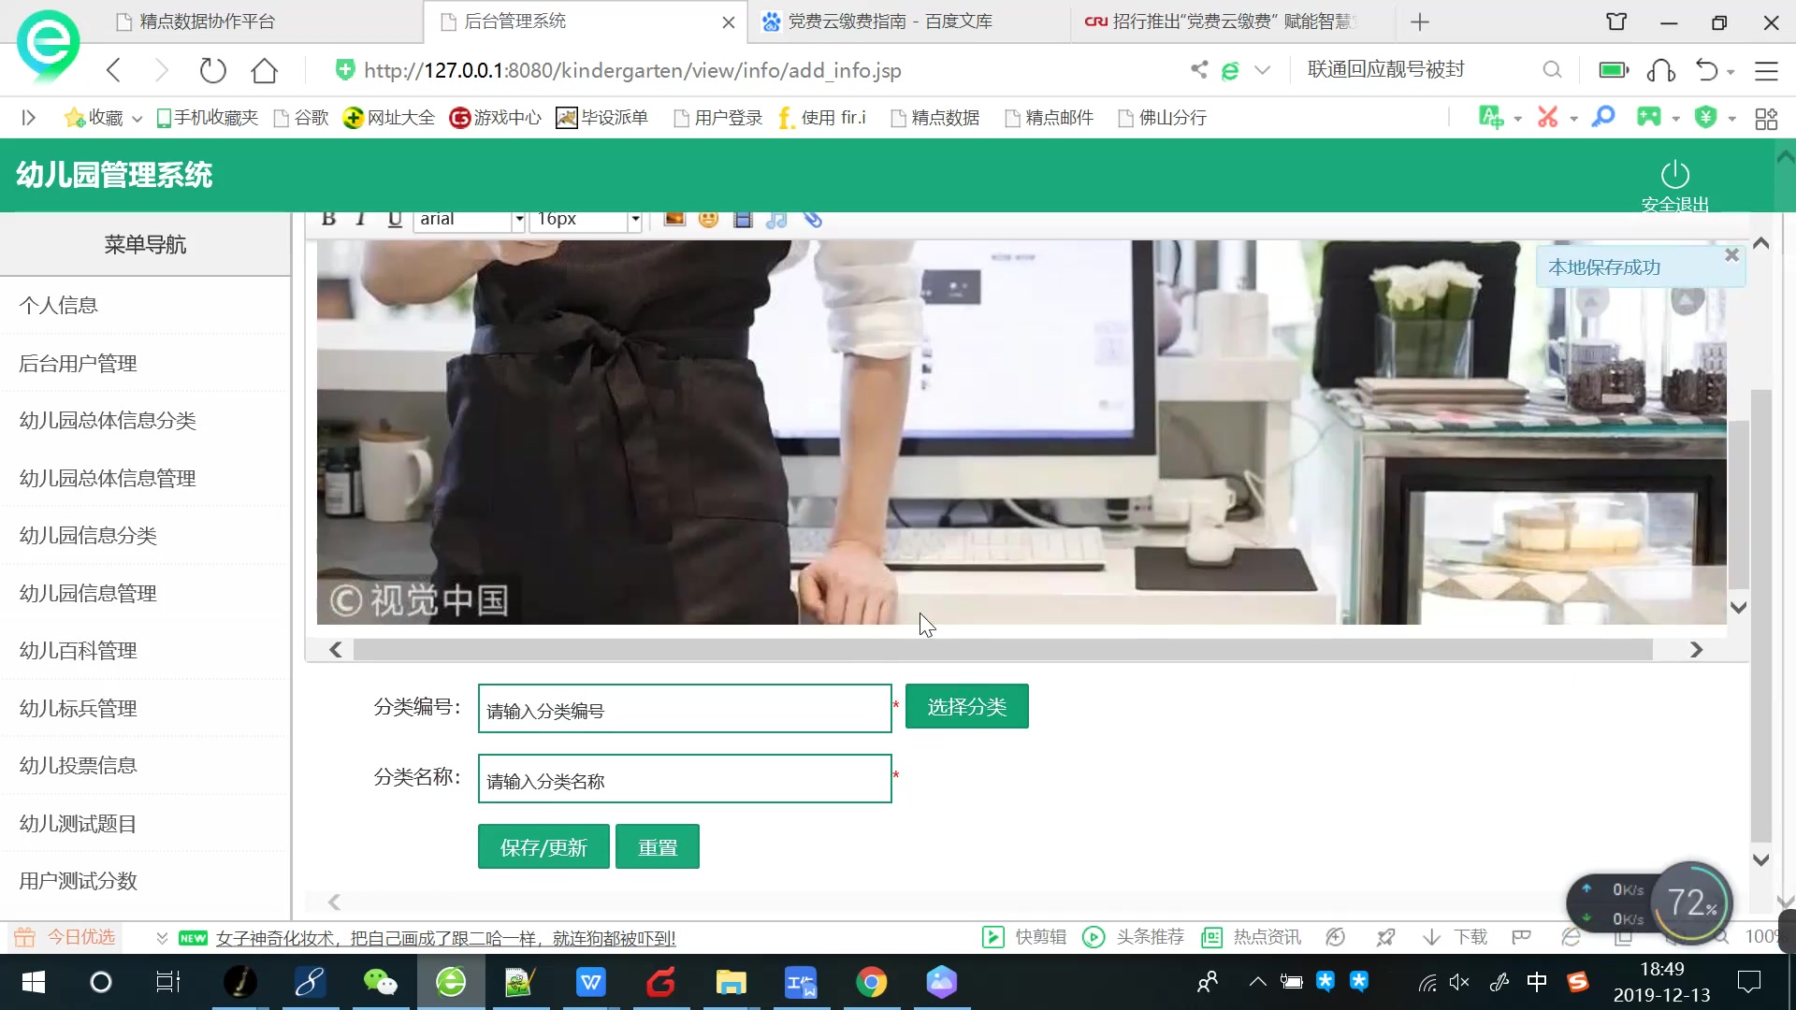Click the 保存/更新 save button
The height and width of the screenshot is (1010, 1796).
(x=543, y=846)
